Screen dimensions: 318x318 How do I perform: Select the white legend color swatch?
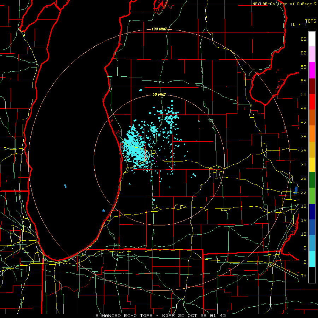tap(312, 39)
